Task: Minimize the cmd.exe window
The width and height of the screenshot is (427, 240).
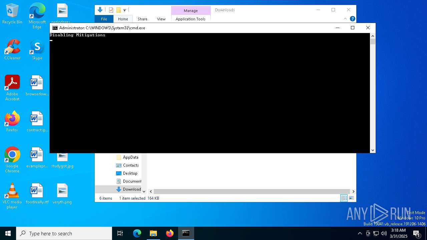Action: pyautogui.click(x=338, y=28)
